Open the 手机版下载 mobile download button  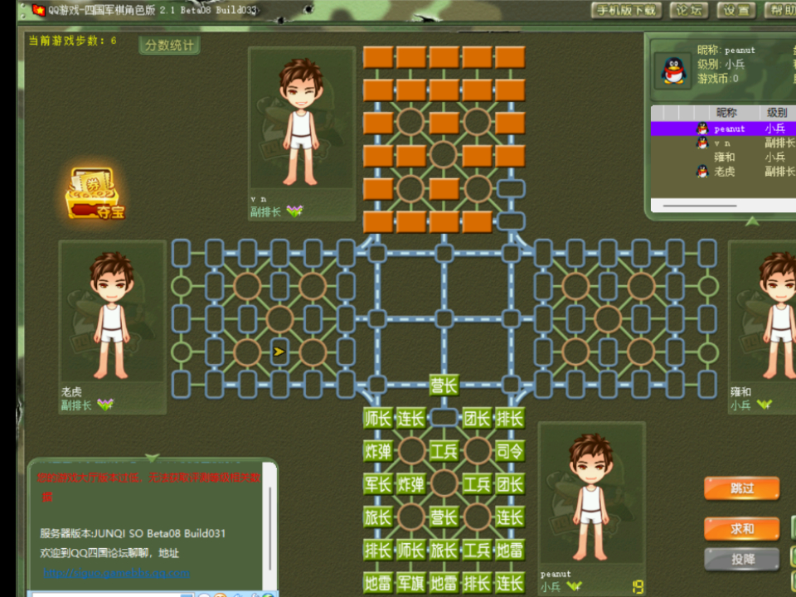pyautogui.click(x=627, y=10)
